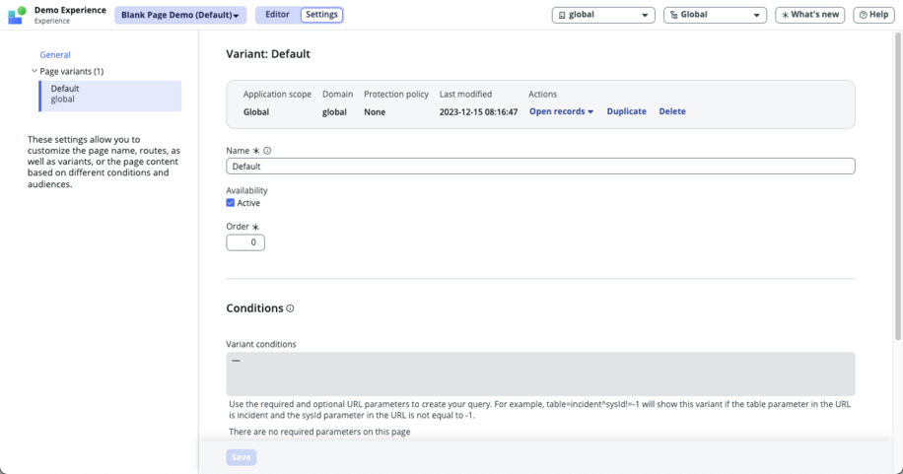Collapse the Page variants tree section
Image resolution: width=903 pixels, height=474 pixels.
coord(34,71)
